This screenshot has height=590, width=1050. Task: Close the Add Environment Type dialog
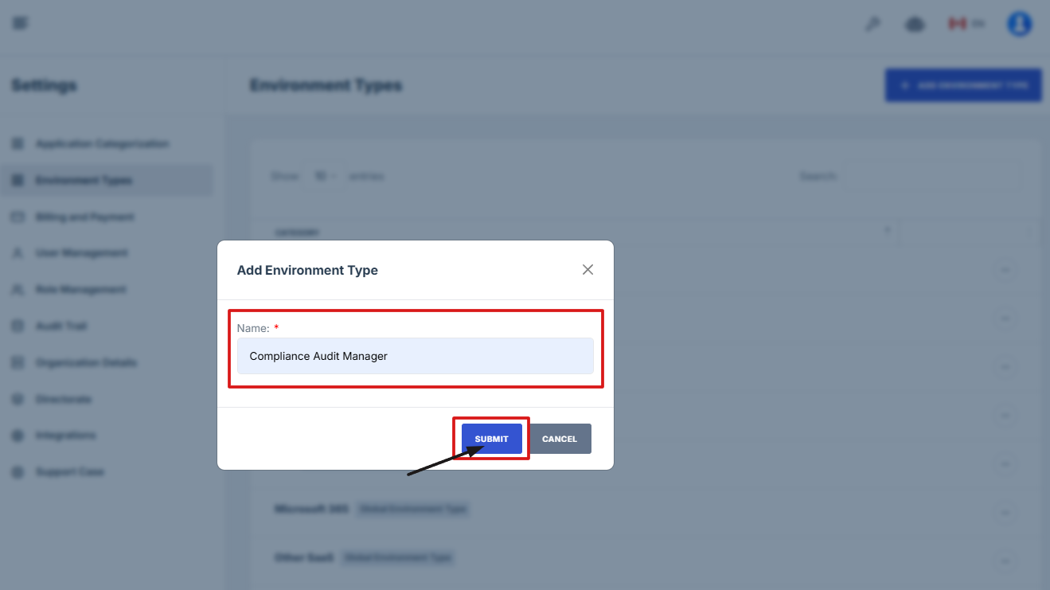(x=587, y=270)
